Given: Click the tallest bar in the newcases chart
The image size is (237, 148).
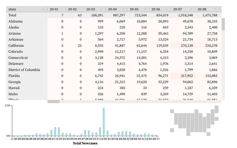Looking at the screenshot, I should pyautogui.click(x=104, y=122).
